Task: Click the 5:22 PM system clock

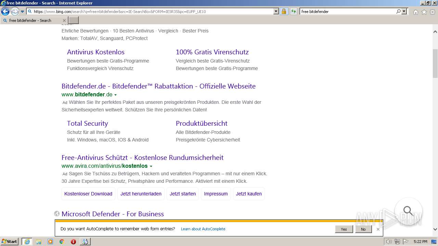Action: tap(420, 242)
